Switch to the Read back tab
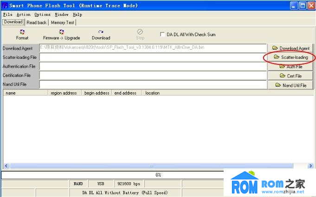Viewport: 316px width, 197px height. coord(37,22)
